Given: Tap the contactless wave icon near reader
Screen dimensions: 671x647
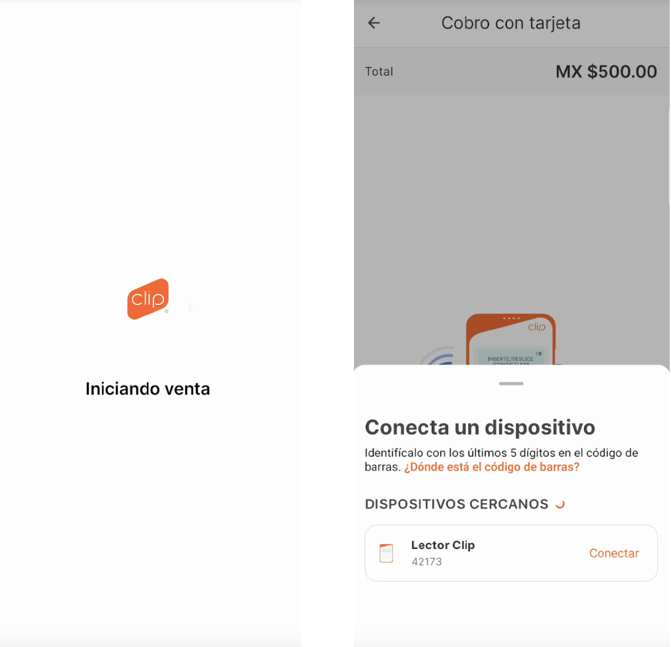Looking at the screenshot, I should tap(438, 356).
